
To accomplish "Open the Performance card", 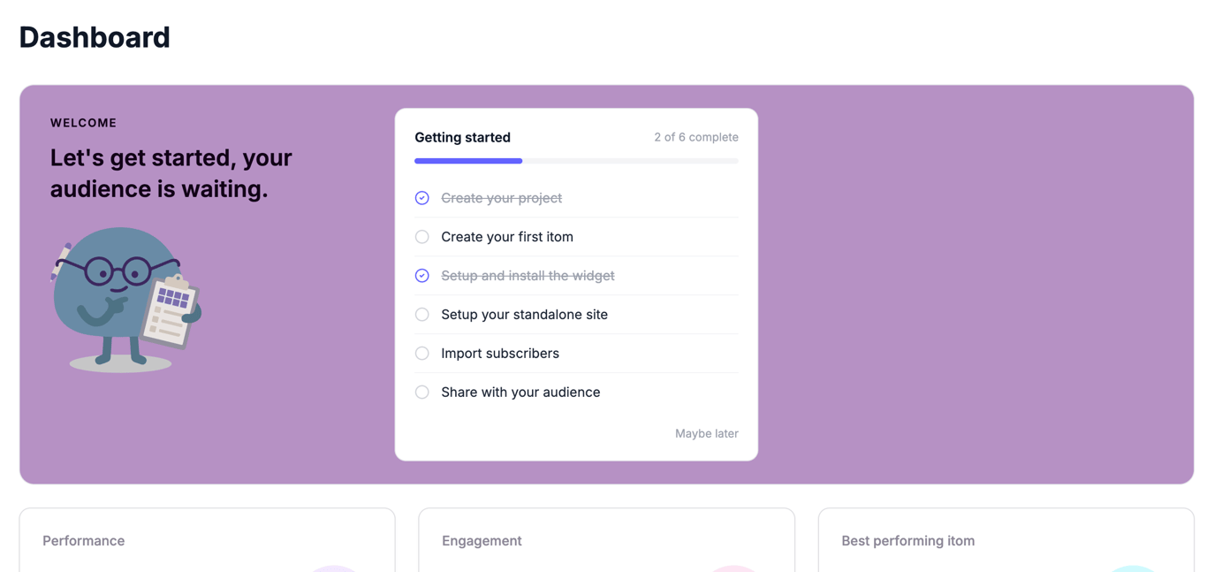I will point(207,540).
